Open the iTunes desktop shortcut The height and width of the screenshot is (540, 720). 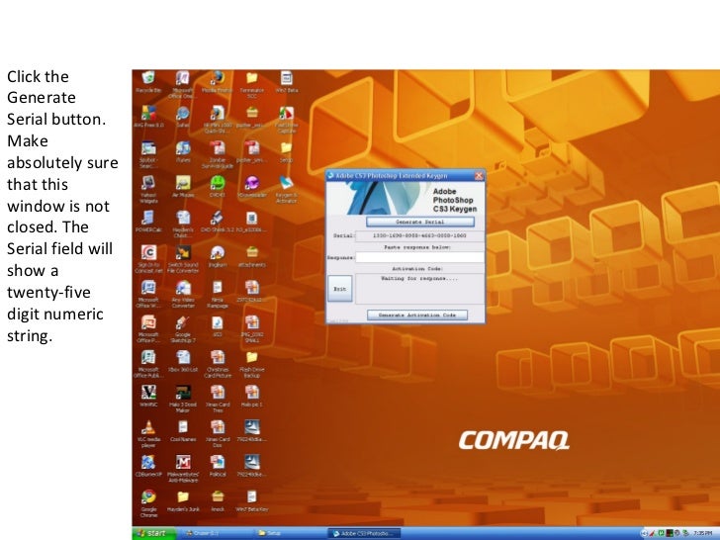183,151
